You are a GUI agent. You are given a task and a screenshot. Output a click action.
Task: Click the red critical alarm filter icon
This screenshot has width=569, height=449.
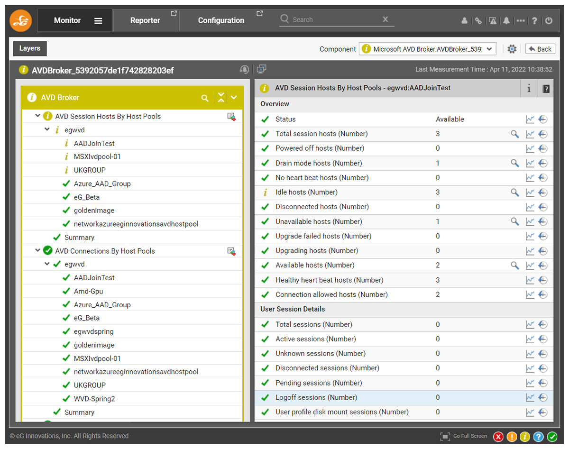pos(498,437)
